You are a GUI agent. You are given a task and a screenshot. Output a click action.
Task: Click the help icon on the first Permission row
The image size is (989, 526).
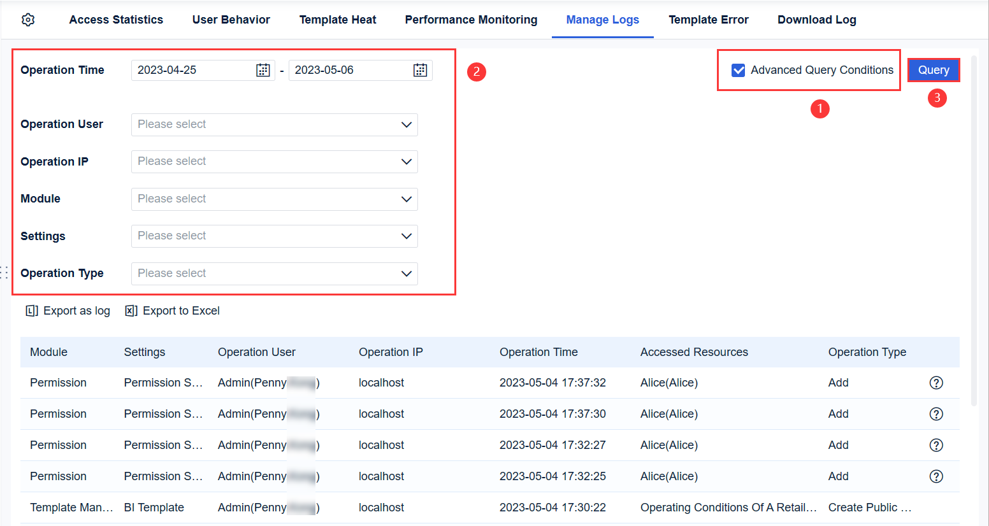click(x=936, y=383)
